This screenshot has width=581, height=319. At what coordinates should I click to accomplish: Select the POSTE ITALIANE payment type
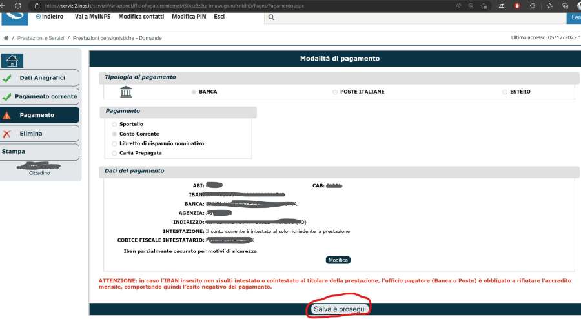[334, 92]
